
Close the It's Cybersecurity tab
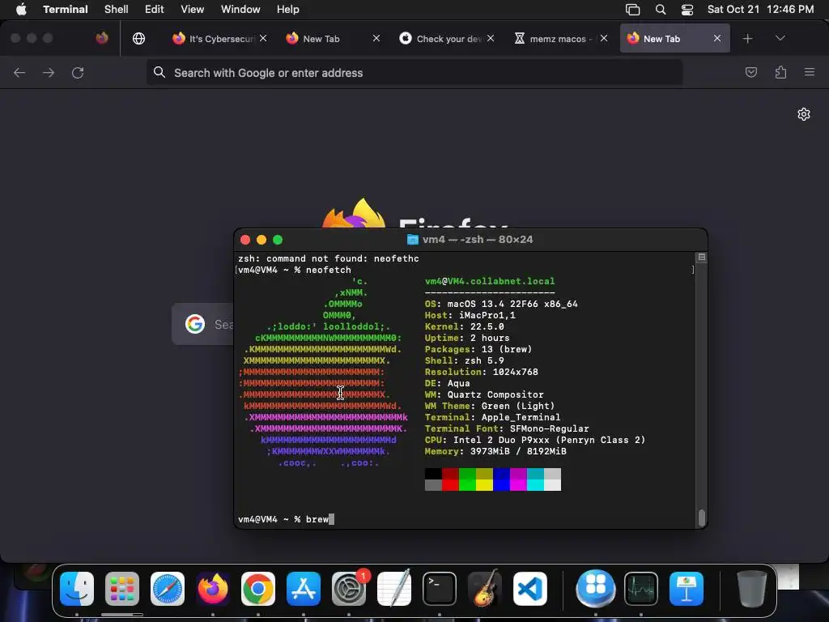263,38
